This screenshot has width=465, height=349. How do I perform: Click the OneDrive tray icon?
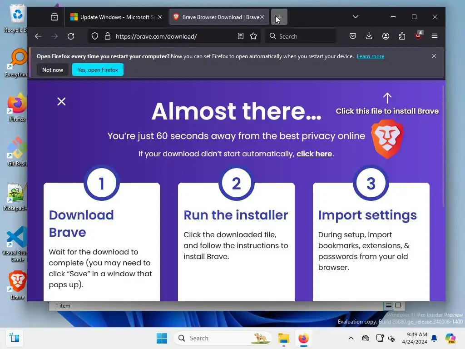366,338
